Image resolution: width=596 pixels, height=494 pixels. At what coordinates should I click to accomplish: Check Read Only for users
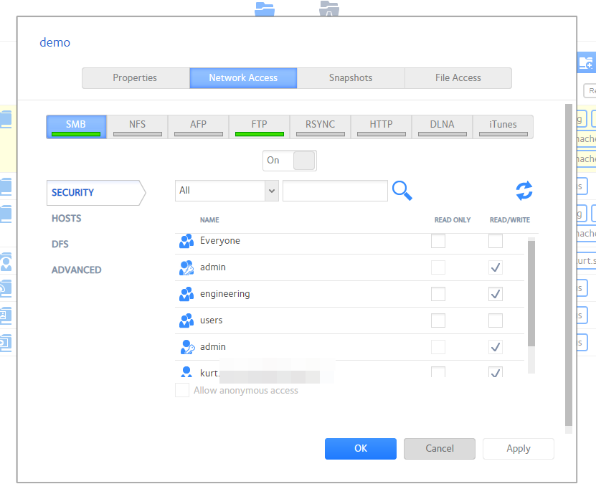click(438, 320)
